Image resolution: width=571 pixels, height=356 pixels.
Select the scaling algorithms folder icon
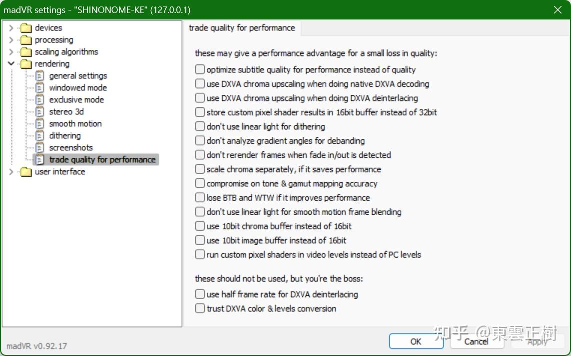click(26, 52)
